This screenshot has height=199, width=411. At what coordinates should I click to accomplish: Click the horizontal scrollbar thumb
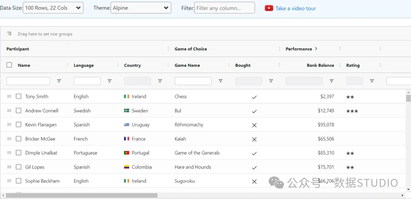tap(81, 195)
